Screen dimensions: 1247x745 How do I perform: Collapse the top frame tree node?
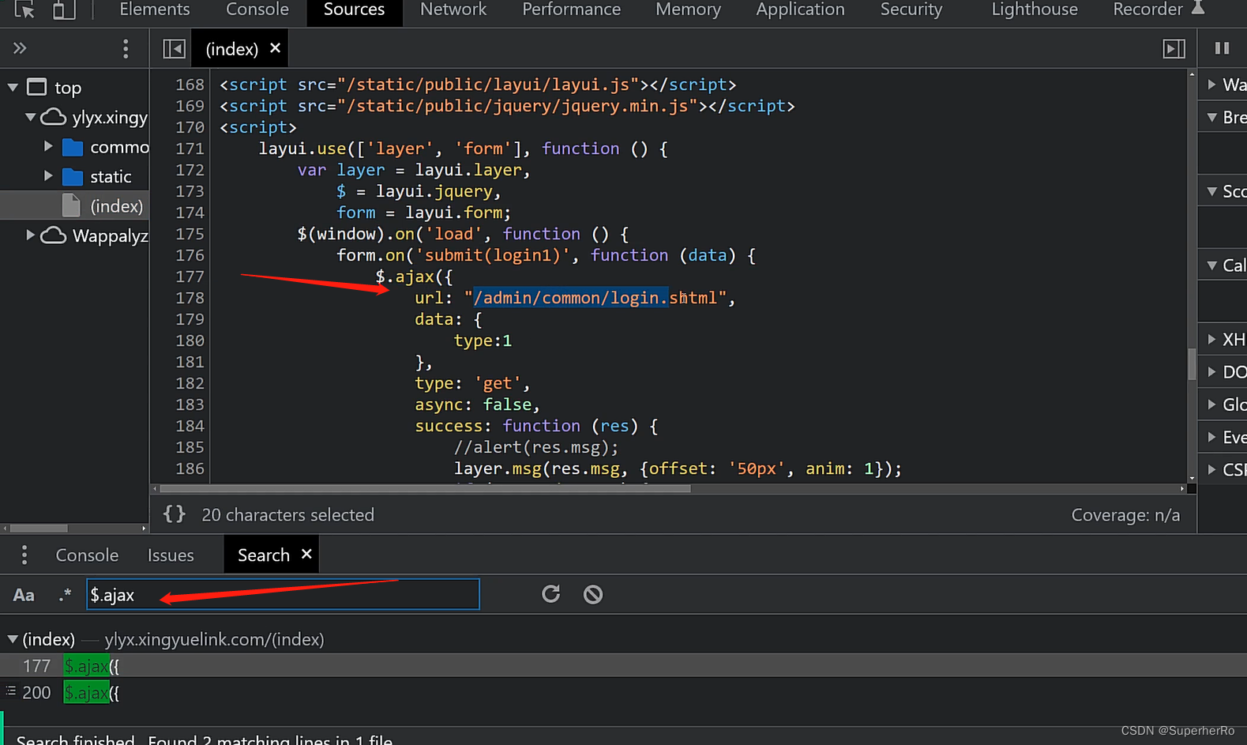[13, 87]
